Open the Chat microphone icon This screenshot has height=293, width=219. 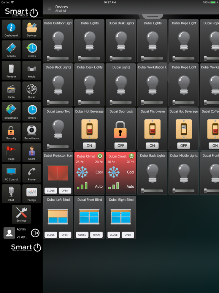click(11, 193)
